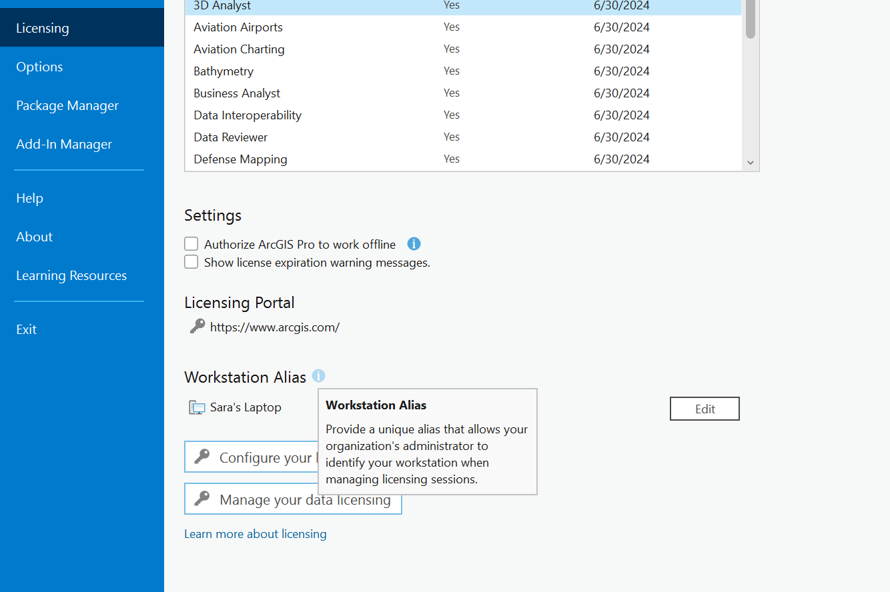Select the Business Analyst extension row

[x=463, y=93]
